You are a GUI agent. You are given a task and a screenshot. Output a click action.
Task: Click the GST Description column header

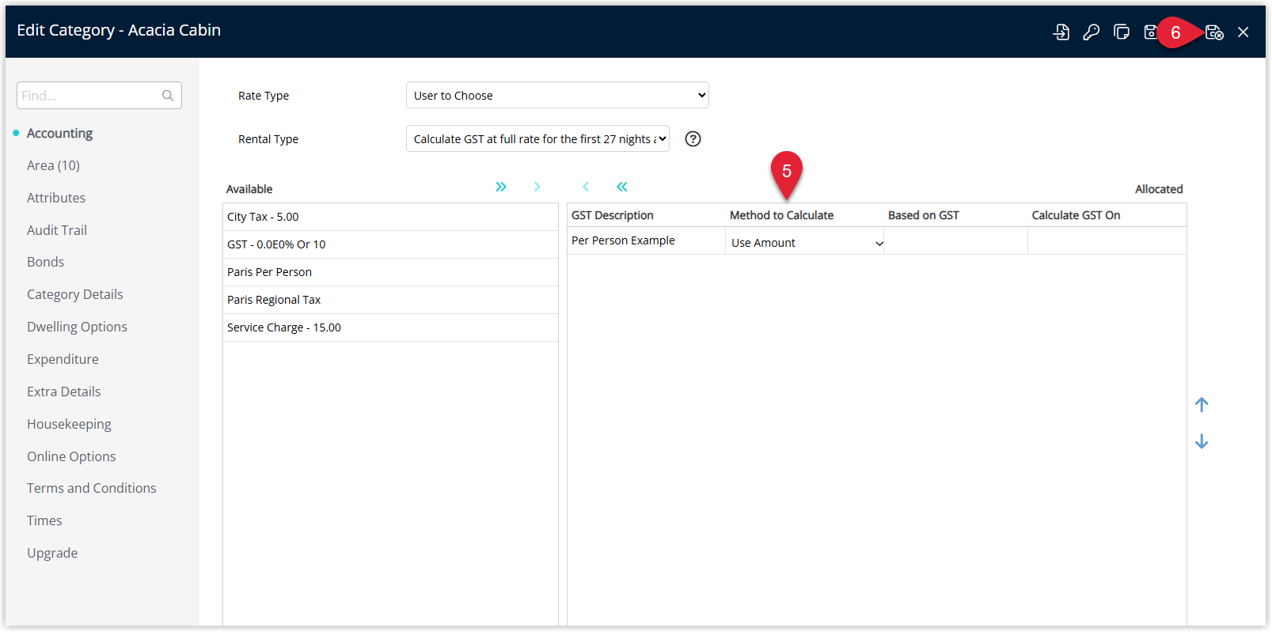612,215
